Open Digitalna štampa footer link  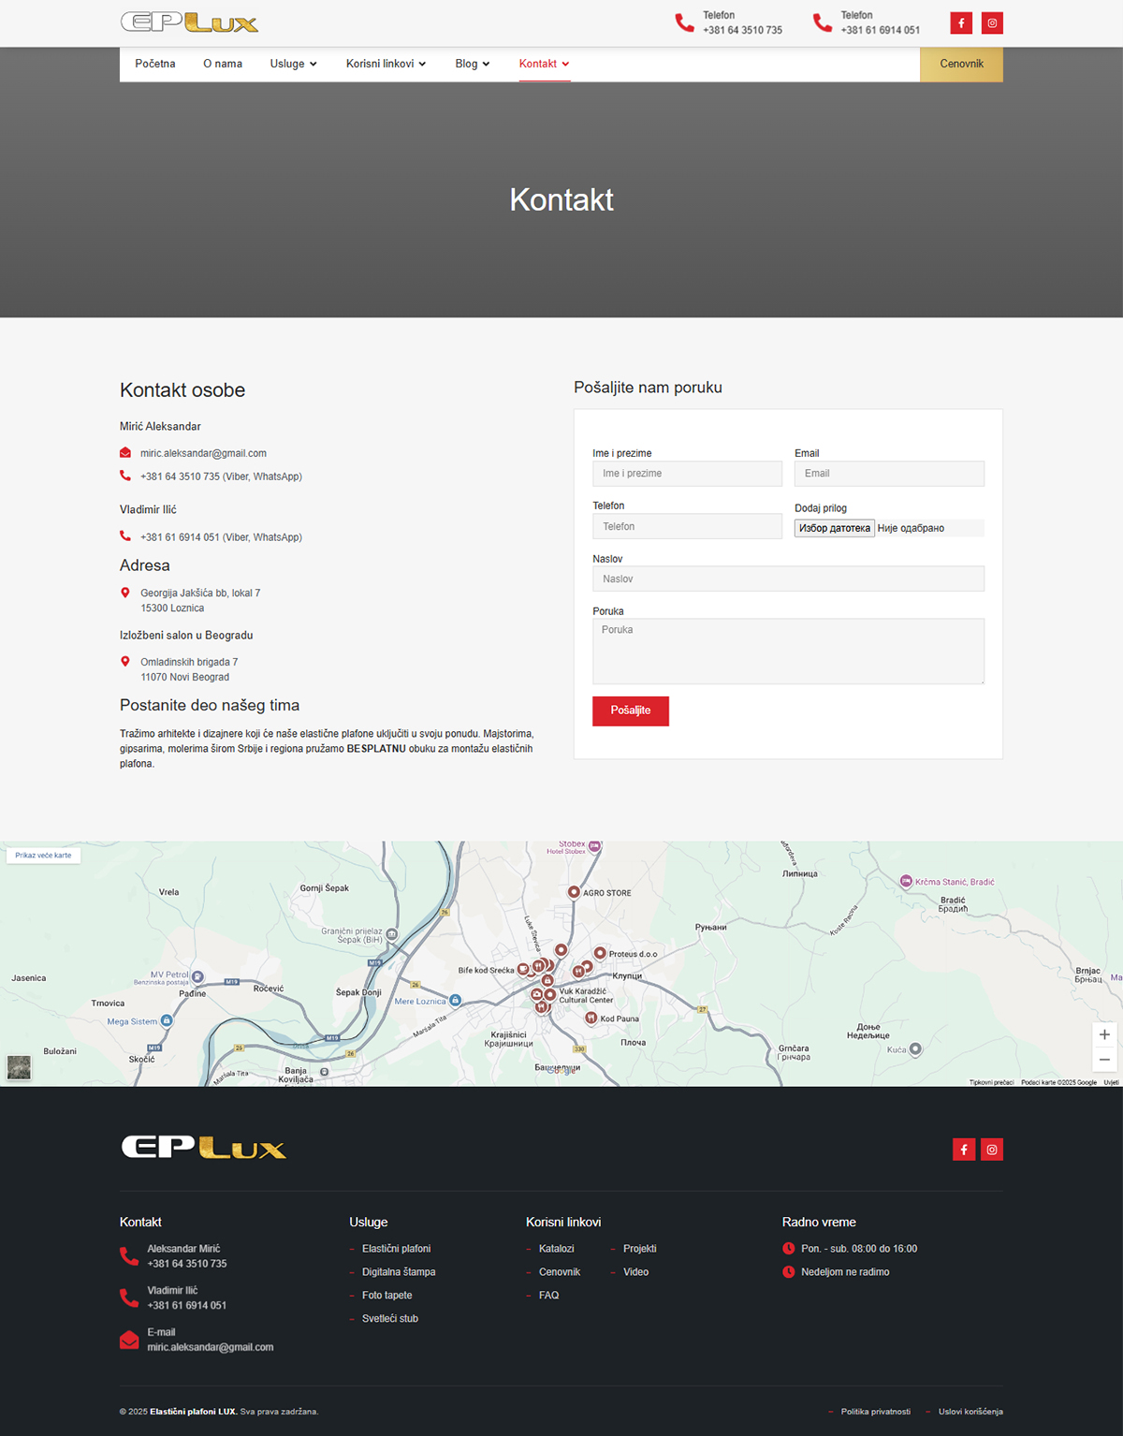point(399,1272)
